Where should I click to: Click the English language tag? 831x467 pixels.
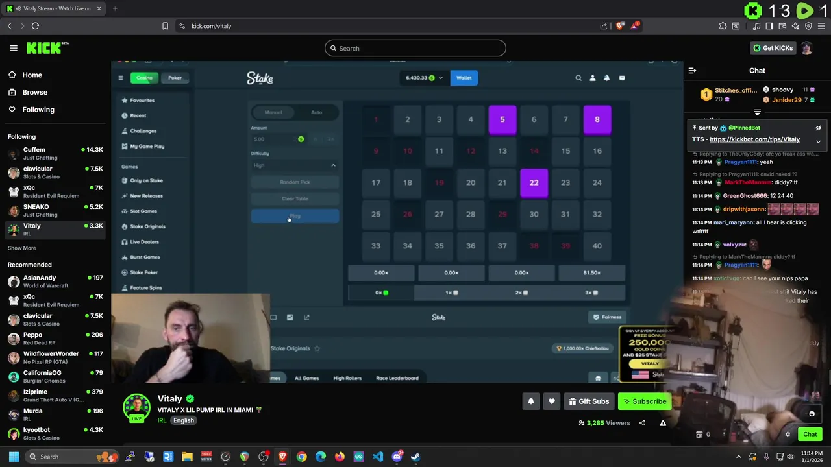(x=183, y=420)
